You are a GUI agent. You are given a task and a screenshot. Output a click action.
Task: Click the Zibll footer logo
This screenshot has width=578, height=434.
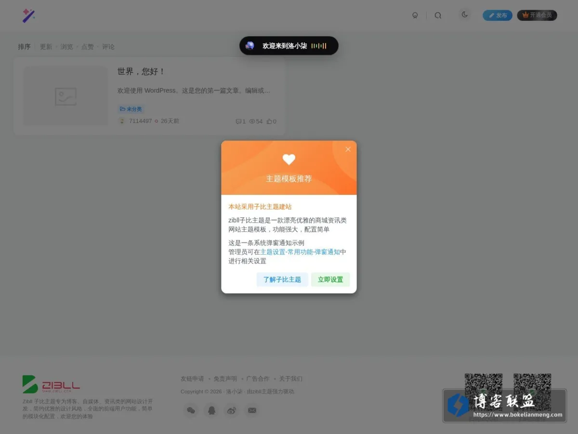tap(51, 384)
